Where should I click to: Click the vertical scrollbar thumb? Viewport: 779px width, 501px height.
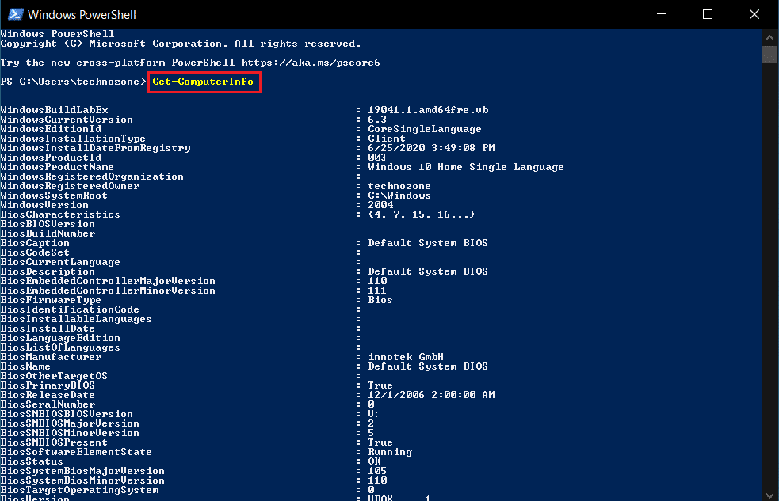769,54
